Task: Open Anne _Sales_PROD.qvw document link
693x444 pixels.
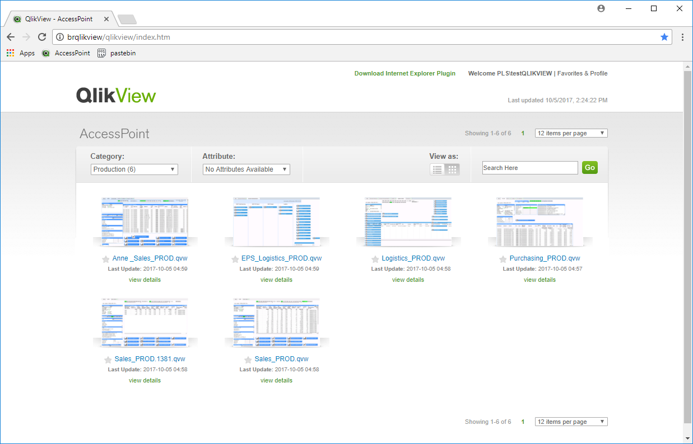Action: tap(150, 258)
